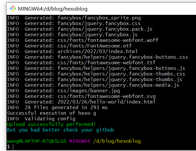196x151 pixels.
Task: Click cyan 'But you had better check your github'
Action: coord(60,130)
